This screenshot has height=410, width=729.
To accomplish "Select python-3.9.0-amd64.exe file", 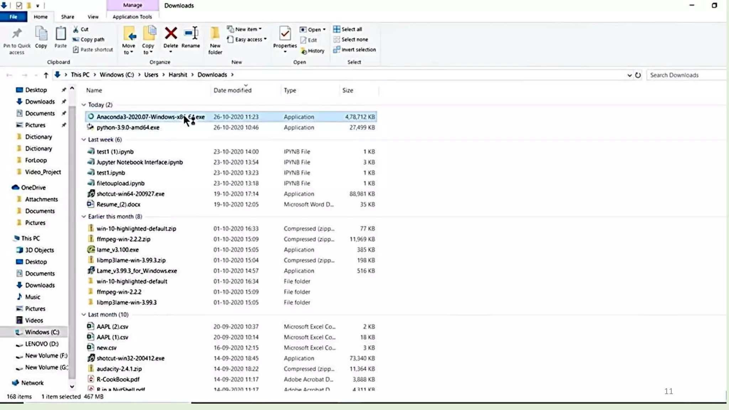I will coord(128,127).
